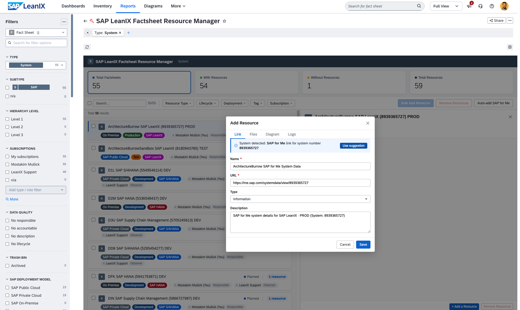Tick the SAP subtype checkbox
Image resolution: width=520 pixels, height=310 pixels.
coord(7,87)
